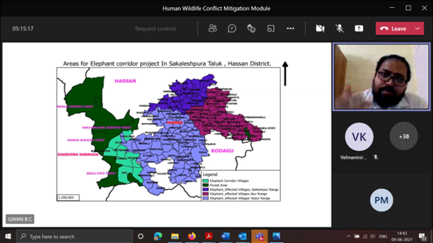Expand the Leave options arrow
433x243 pixels.
417,28
